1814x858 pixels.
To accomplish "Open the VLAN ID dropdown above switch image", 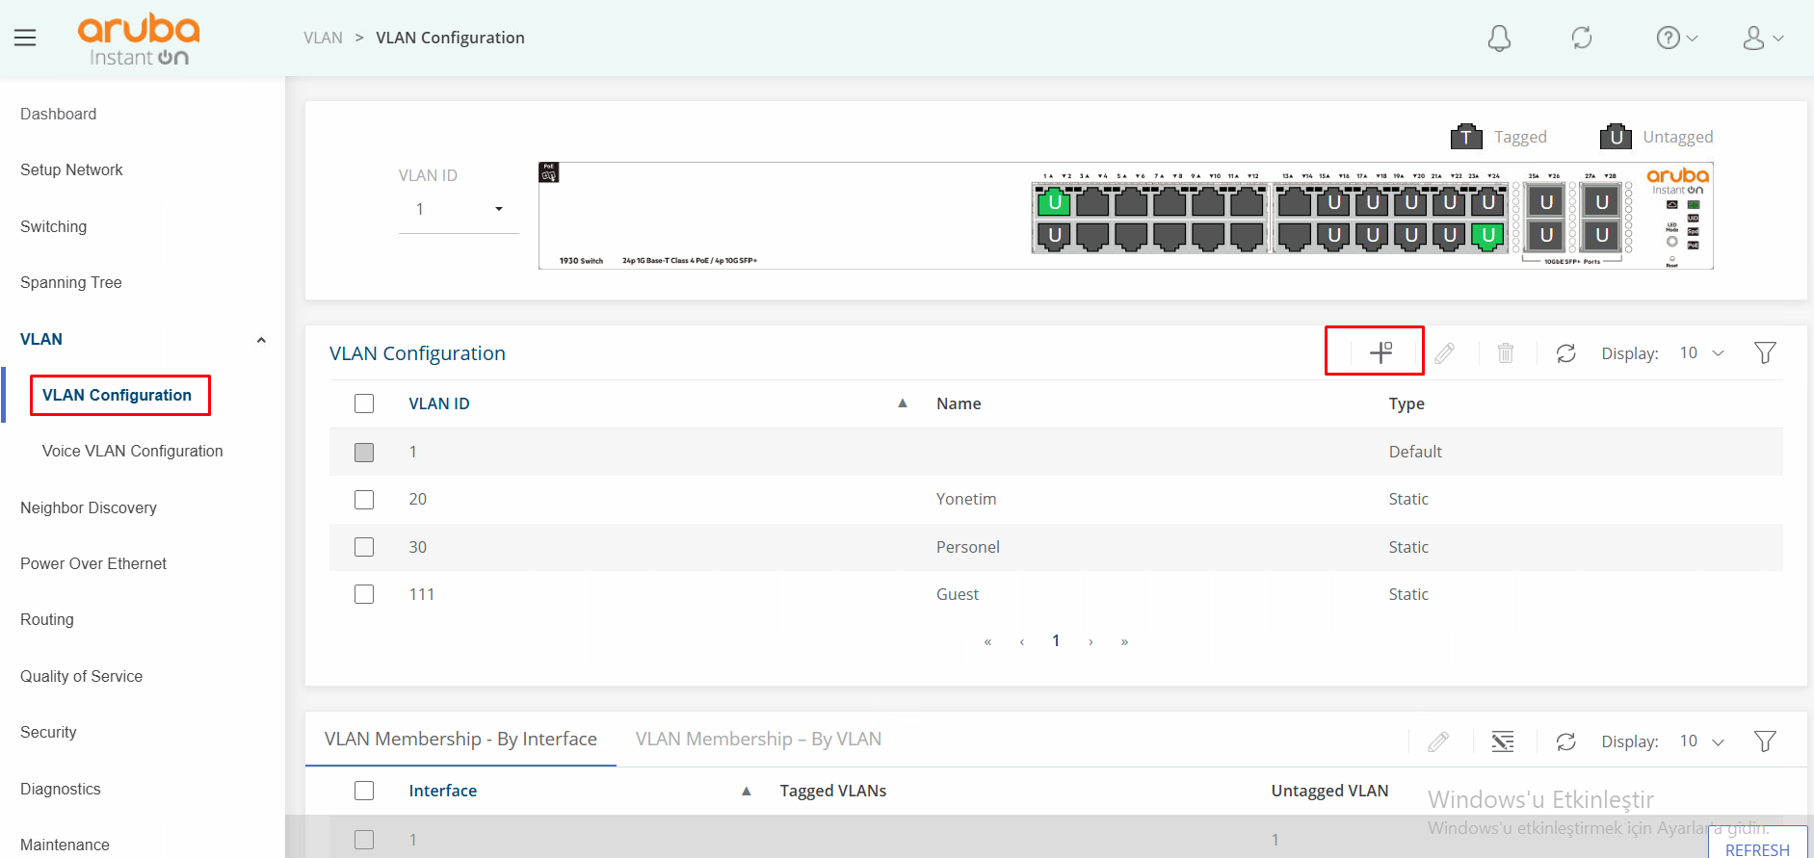I will [x=459, y=209].
